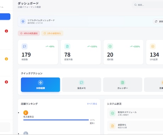Click the number 134 on the SFA card
The width and height of the screenshot is (163, 135).
pos(154,55)
